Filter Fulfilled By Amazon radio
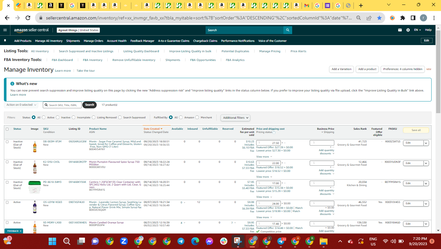441x249 pixels. point(181,117)
